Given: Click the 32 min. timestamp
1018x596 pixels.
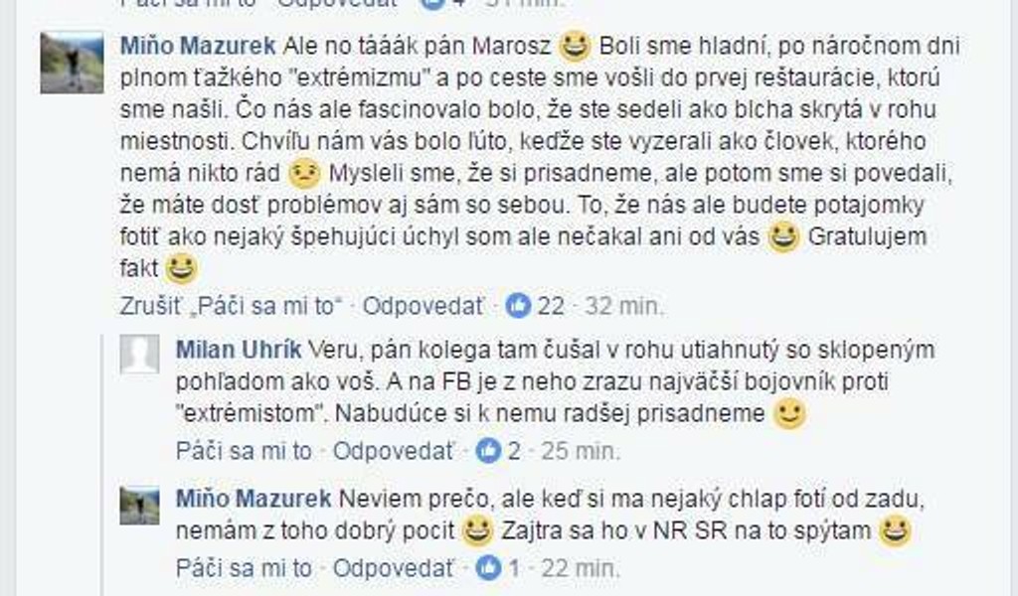Looking at the screenshot, I should click(x=624, y=306).
